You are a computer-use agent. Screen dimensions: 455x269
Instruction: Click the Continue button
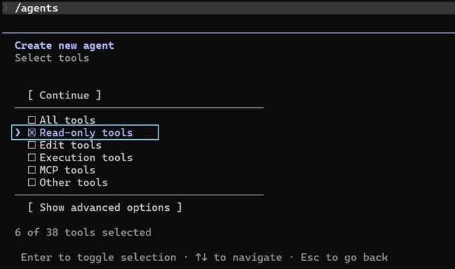click(x=64, y=95)
